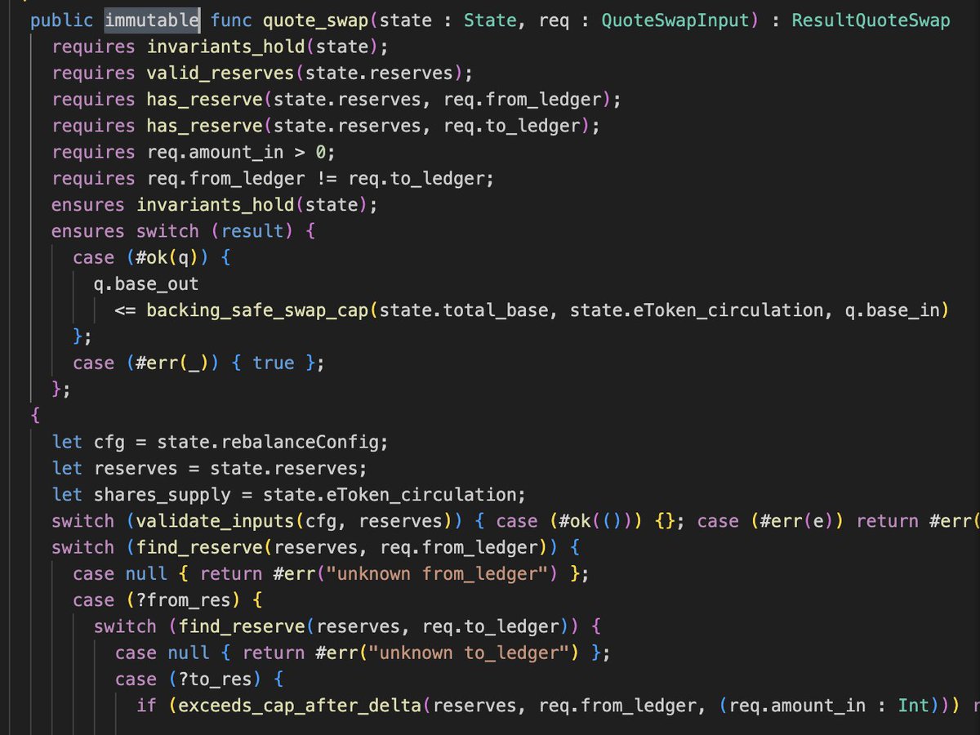The image size is (980, 735).
Task: Click "case (?to_res) {" line
Action: point(198,679)
